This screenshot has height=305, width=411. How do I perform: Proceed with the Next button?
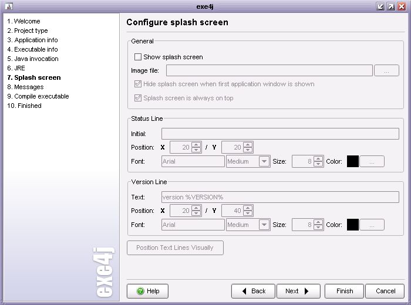[298, 291]
